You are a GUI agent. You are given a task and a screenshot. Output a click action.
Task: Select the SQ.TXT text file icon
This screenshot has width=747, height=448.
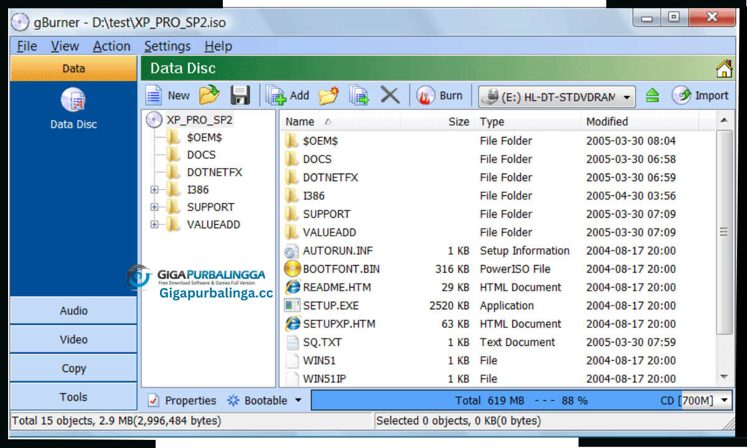[x=292, y=342]
